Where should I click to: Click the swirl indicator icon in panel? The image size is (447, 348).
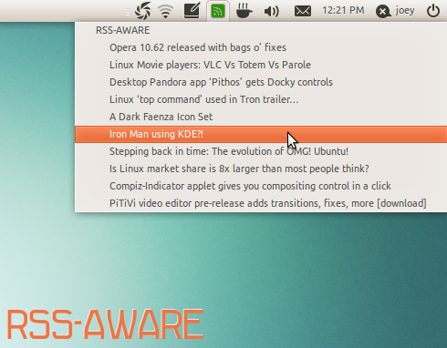(x=142, y=11)
